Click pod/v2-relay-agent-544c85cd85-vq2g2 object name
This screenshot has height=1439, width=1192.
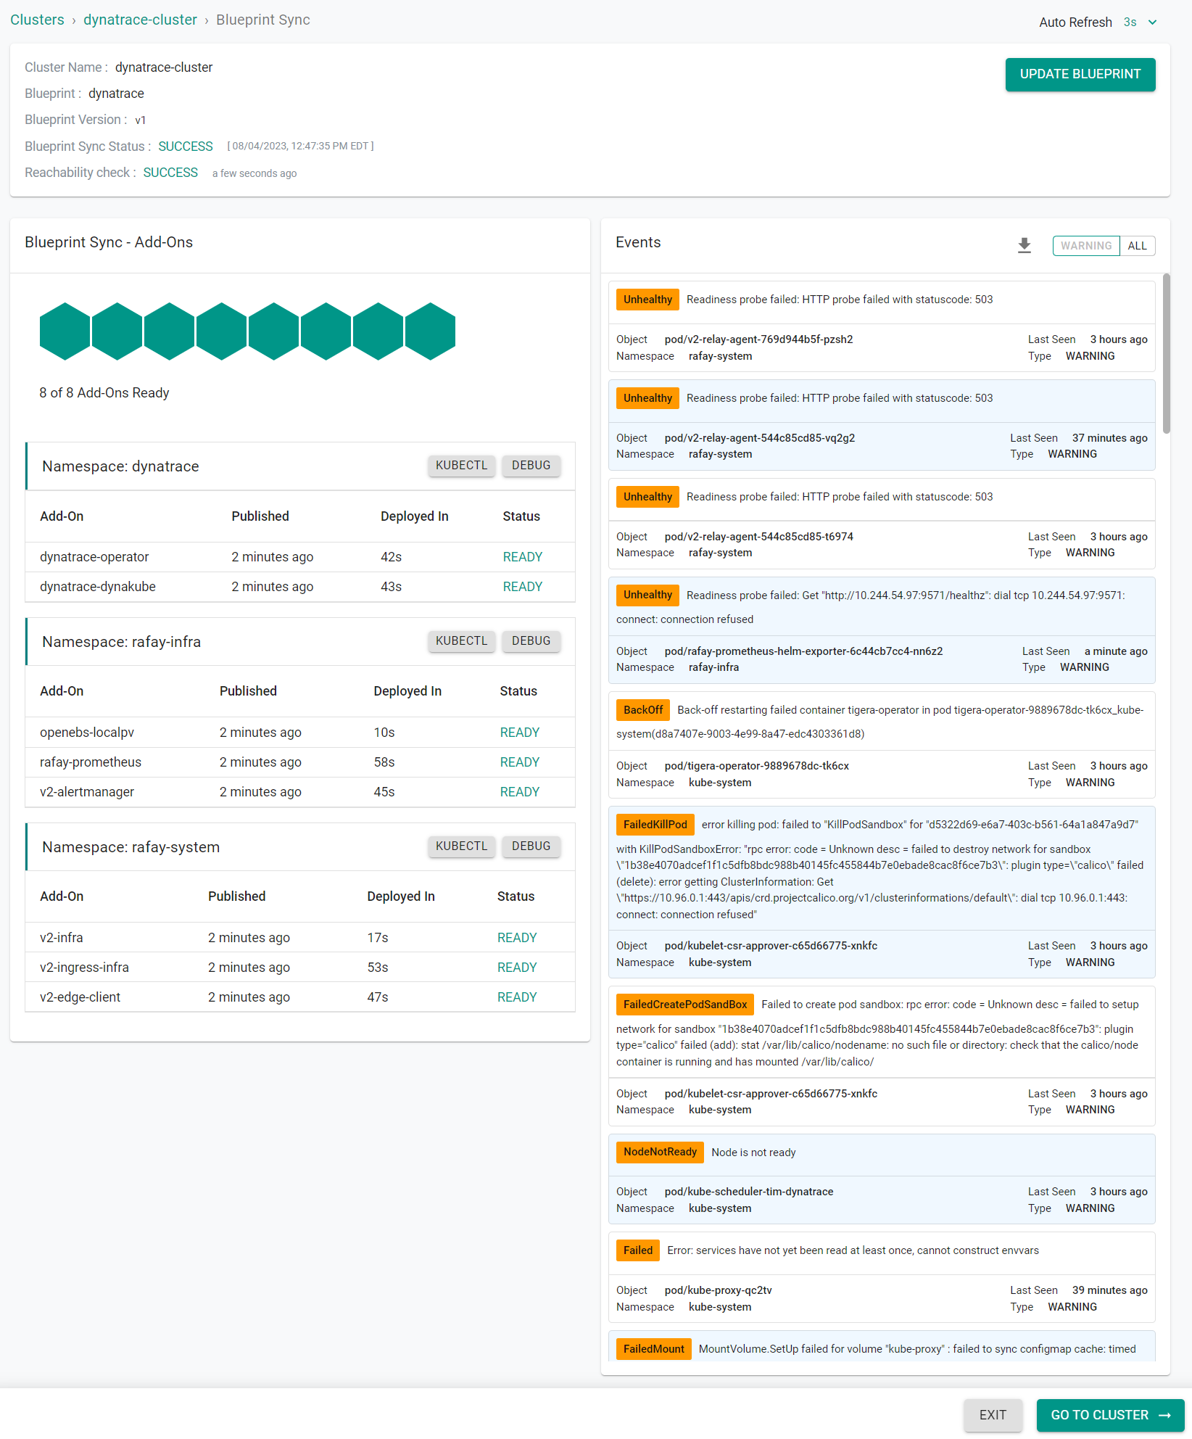point(759,438)
